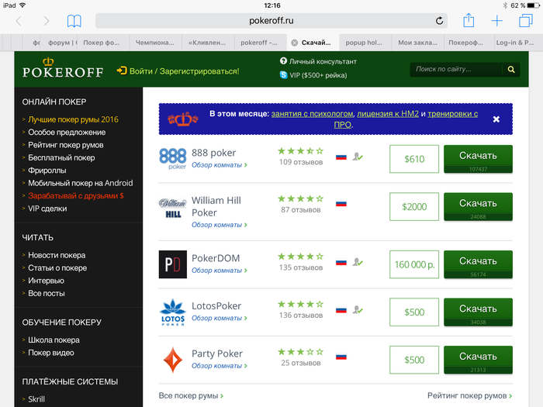Open лицензия к HM2 link

click(x=388, y=114)
